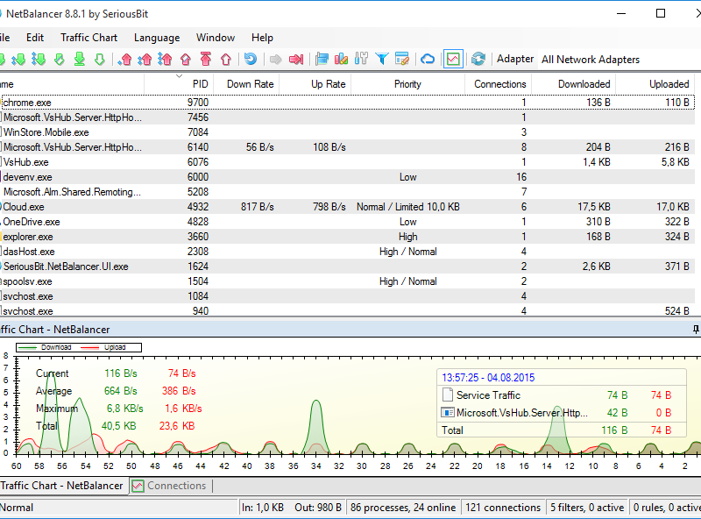Sort by the Down Rate column header
701x519 pixels.
(x=247, y=84)
